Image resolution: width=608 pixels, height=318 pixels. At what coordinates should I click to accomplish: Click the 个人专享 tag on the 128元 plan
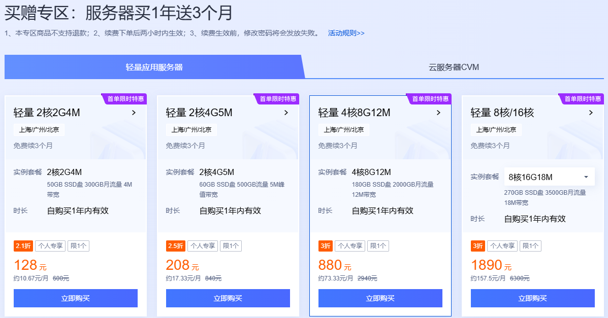pyautogui.click(x=50, y=246)
